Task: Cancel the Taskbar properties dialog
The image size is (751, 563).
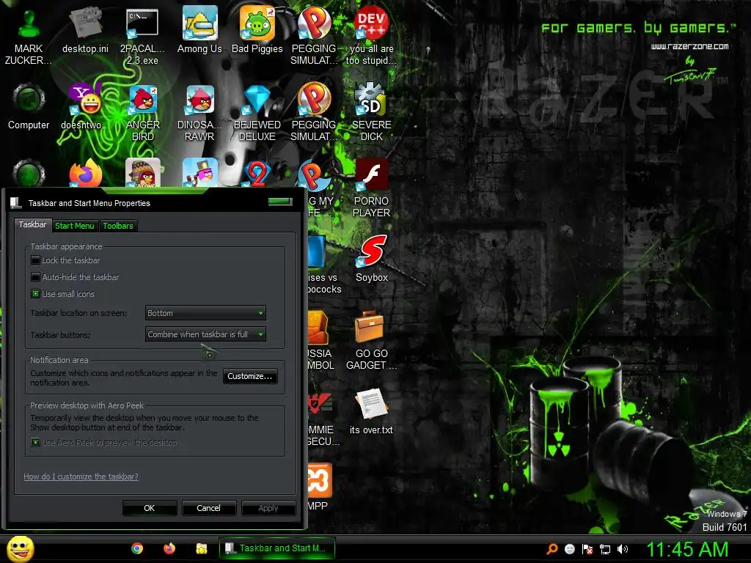Action: [x=208, y=508]
